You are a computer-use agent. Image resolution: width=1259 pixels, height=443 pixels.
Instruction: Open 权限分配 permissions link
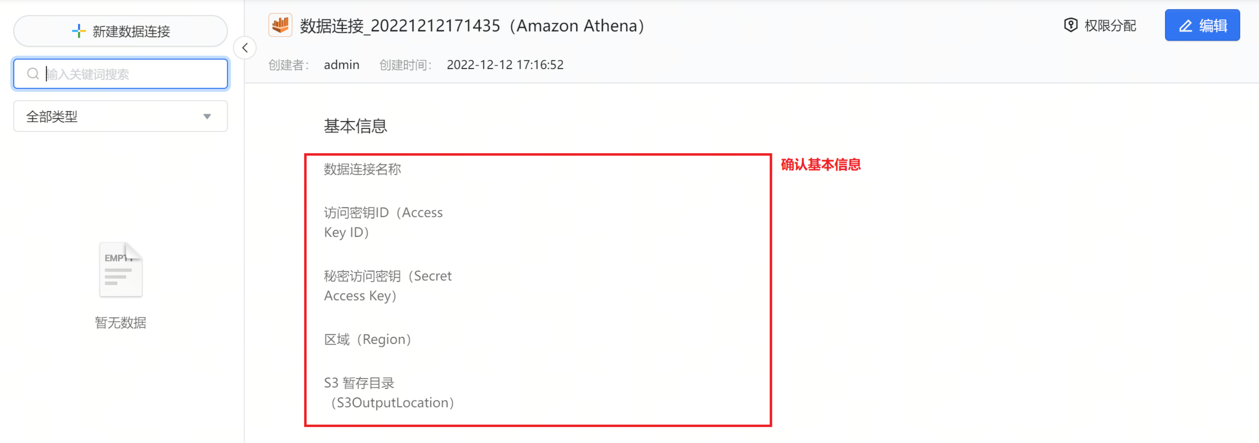pos(1100,25)
